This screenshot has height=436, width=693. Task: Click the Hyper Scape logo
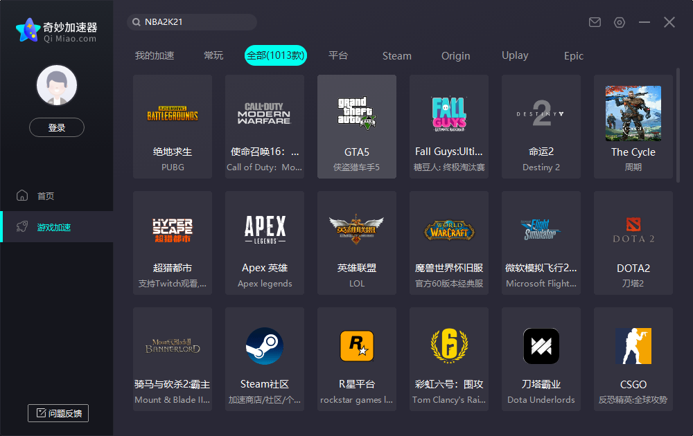tap(173, 230)
